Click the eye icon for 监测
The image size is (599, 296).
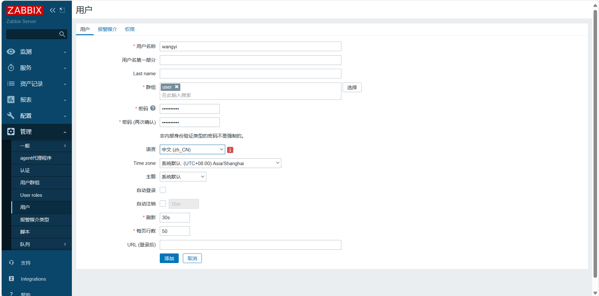[x=11, y=52]
